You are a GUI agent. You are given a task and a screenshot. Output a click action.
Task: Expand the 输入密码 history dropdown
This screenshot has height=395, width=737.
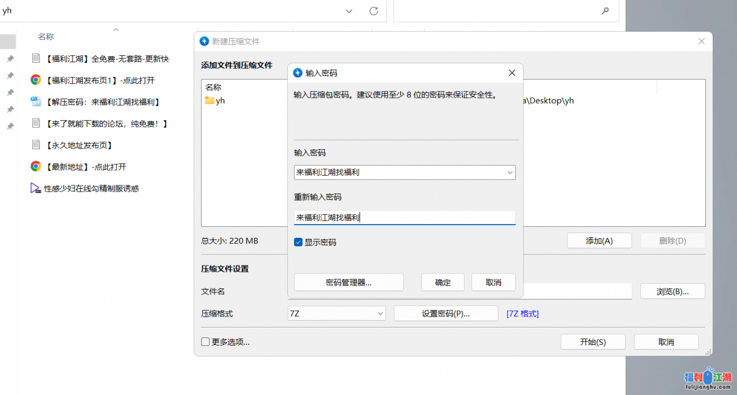click(x=510, y=172)
